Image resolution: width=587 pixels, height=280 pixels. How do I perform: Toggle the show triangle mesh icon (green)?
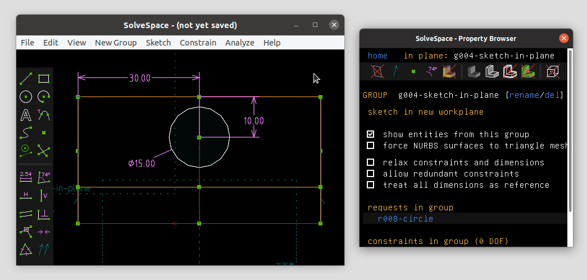(528, 71)
